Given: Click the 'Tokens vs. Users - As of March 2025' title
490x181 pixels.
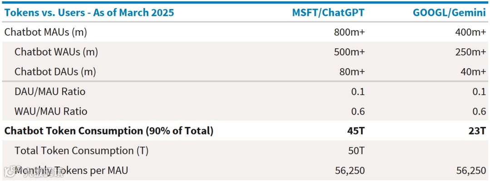Looking at the screenshot, I should (89, 13).
